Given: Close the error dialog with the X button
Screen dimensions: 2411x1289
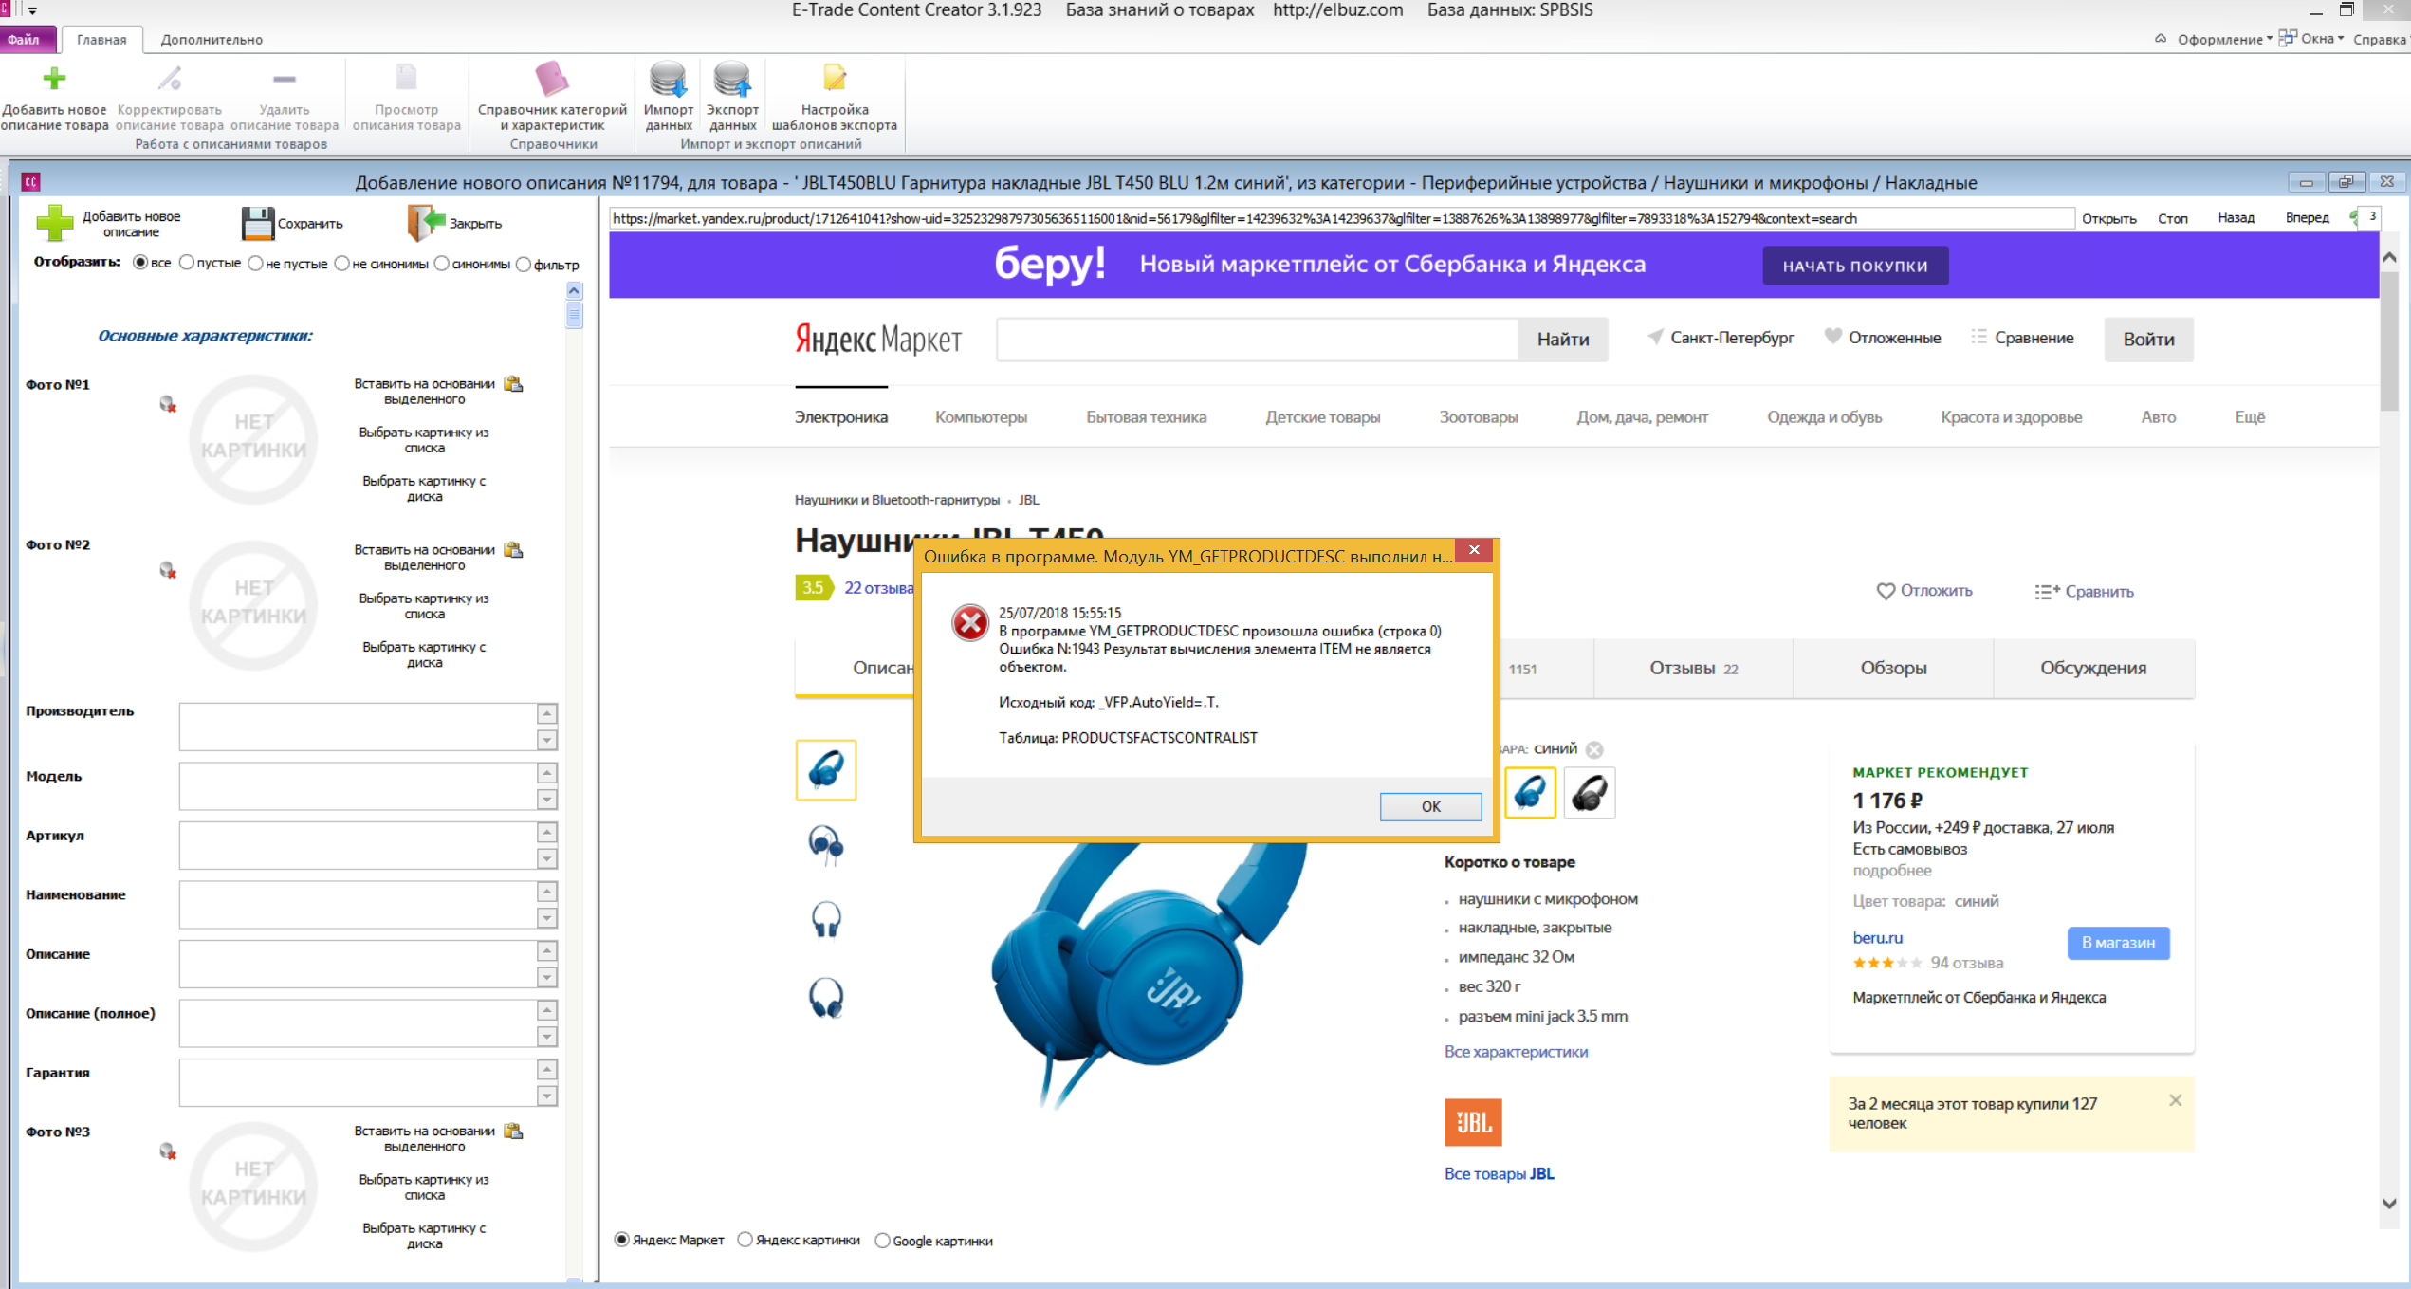Looking at the screenshot, I should (1474, 550).
